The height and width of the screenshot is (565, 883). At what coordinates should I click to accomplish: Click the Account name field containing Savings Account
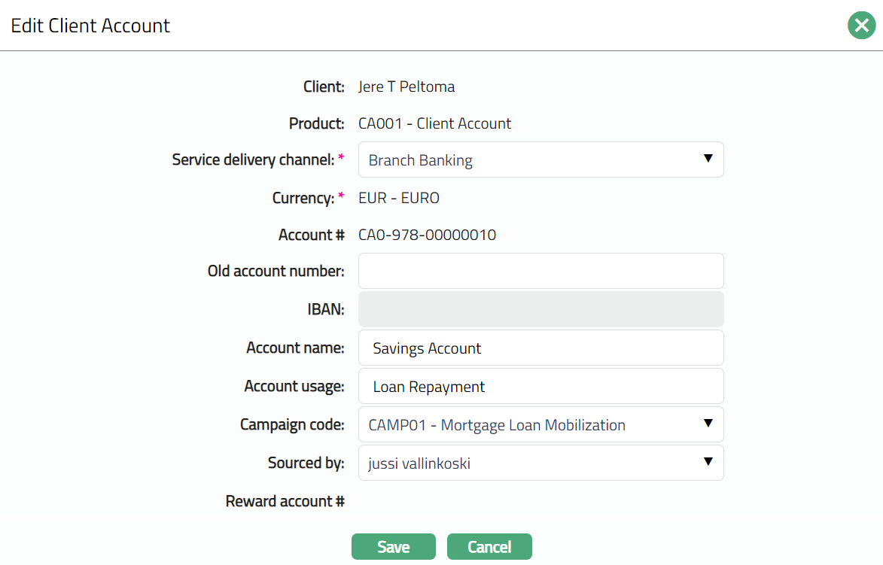pyautogui.click(x=540, y=348)
